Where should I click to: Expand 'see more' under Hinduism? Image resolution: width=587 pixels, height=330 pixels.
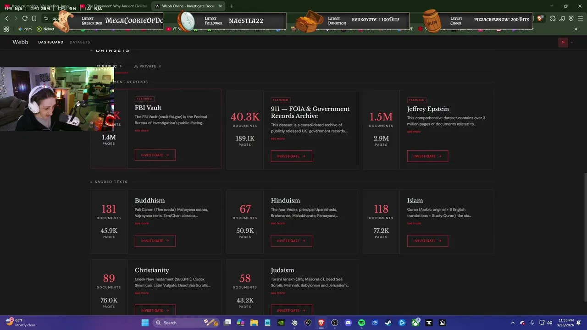(x=277, y=223)
